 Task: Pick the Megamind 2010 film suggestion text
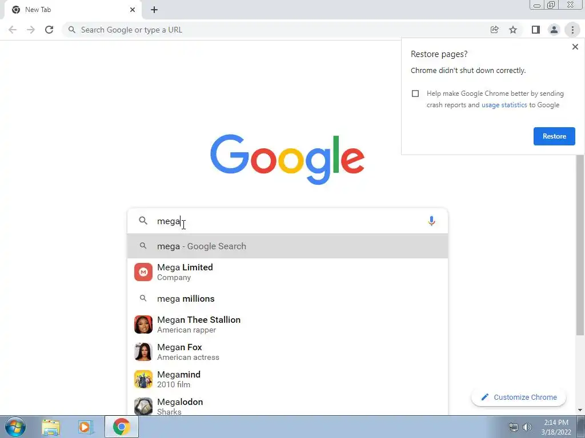tap(179, 379)
